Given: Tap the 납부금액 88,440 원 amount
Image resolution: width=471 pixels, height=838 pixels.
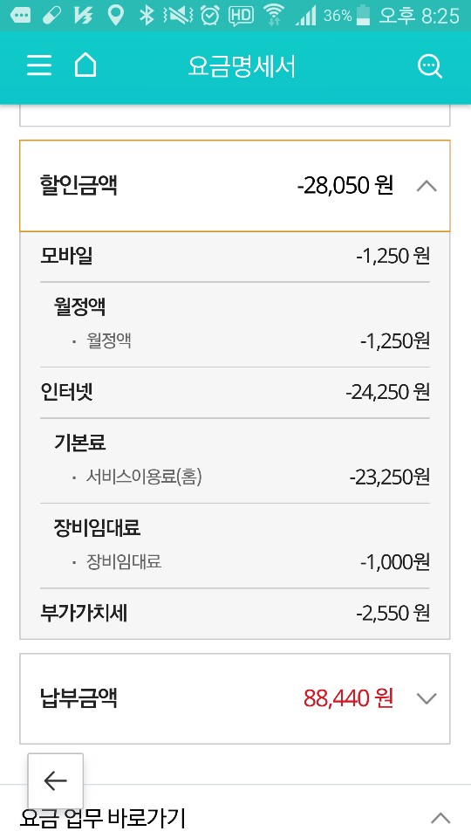Looking at the screenshot, I should click(348, 698).
